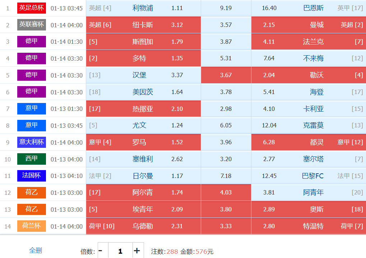Click the 意大利杯 league badge
The width and height of the screenshot is (366, 258).
tap(32, 142)
